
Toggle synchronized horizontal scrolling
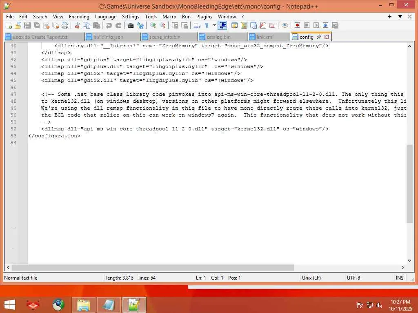coord(184,25)
